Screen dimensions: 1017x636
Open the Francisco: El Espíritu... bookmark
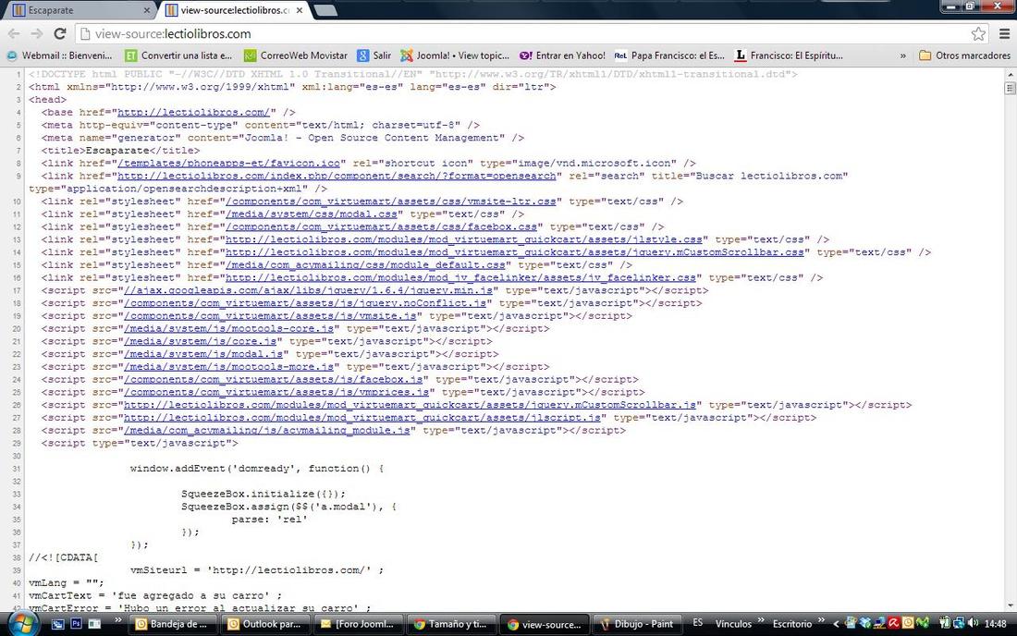(789, 55)
